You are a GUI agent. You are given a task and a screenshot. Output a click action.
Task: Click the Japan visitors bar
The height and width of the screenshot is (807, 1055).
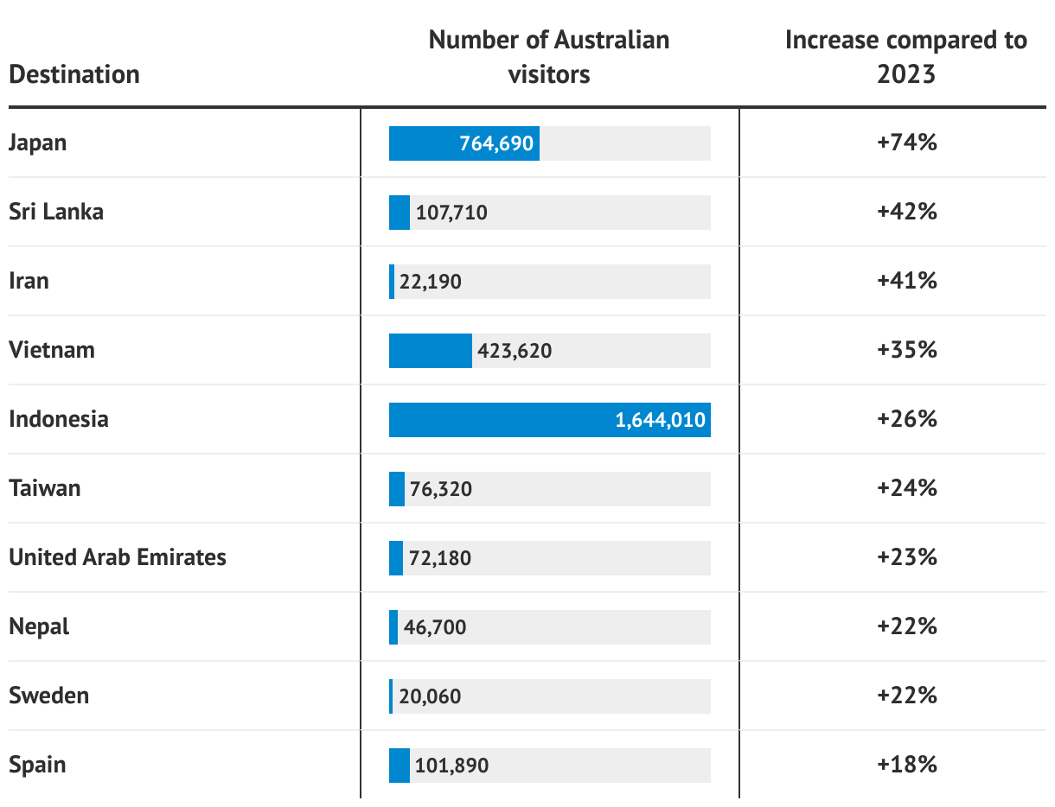464,143
